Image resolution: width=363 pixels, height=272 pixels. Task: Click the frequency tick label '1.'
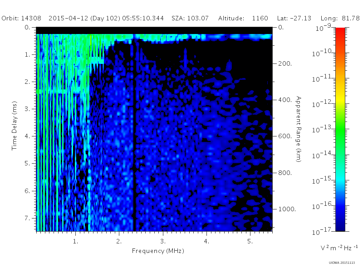point(75,241)
